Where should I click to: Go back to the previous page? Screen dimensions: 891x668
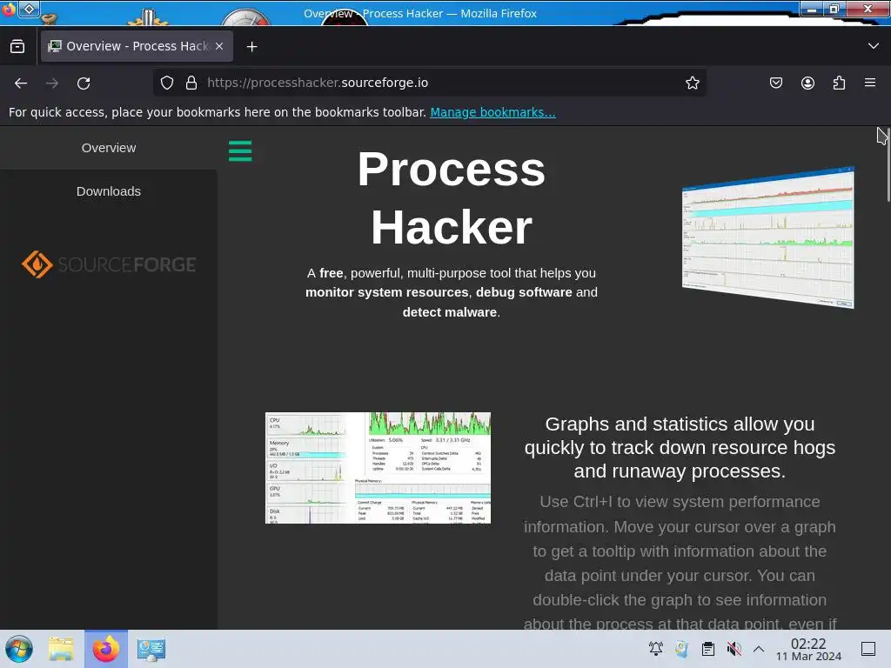pyautogui.click(x=21, y=83)
